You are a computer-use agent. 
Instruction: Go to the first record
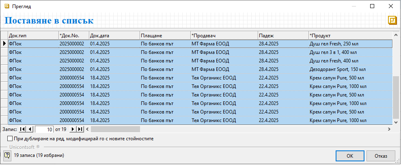(22, 129)
